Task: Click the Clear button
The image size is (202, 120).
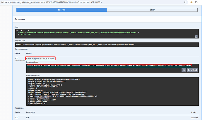Action: tap(152, 10)
